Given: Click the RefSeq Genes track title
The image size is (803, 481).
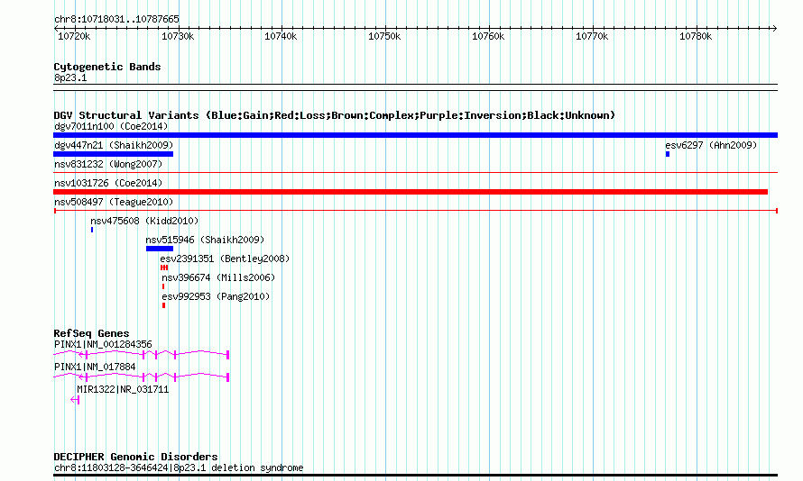Looking at the screenshot, I should click(x=91, y=333).
